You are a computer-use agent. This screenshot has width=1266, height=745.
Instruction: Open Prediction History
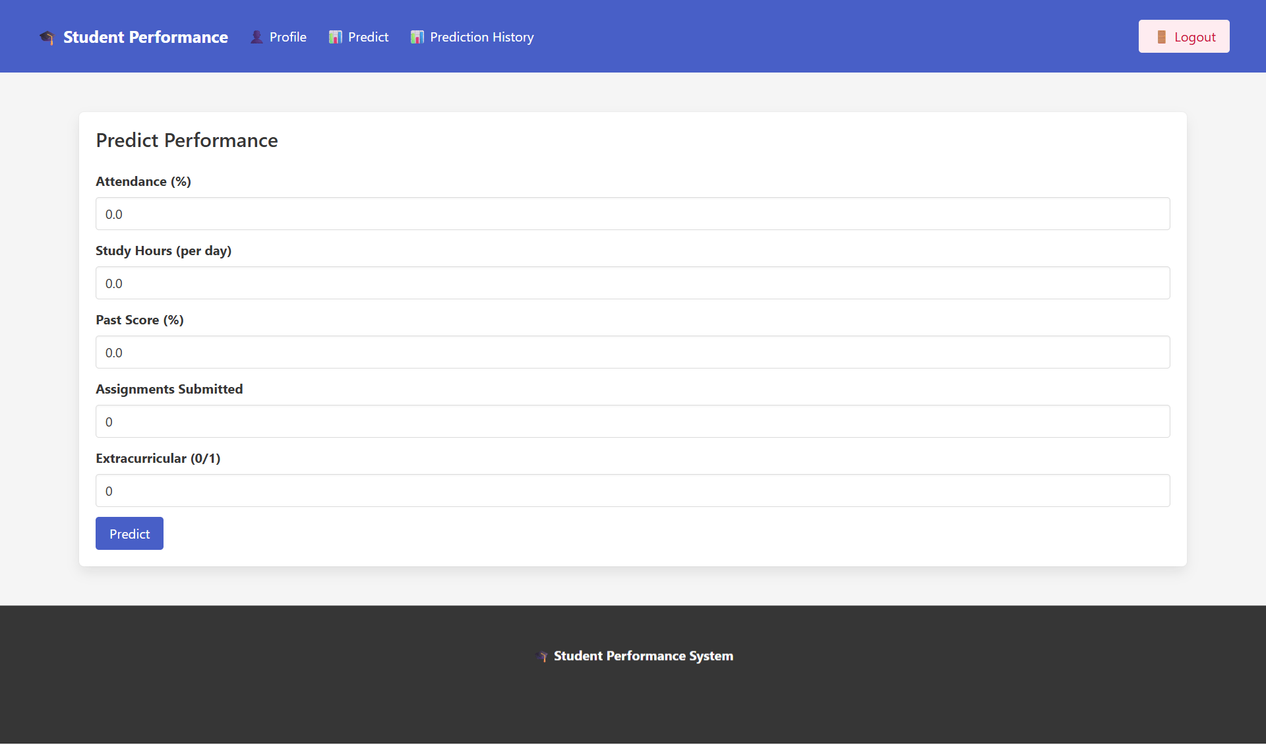[x=482, y=37]
